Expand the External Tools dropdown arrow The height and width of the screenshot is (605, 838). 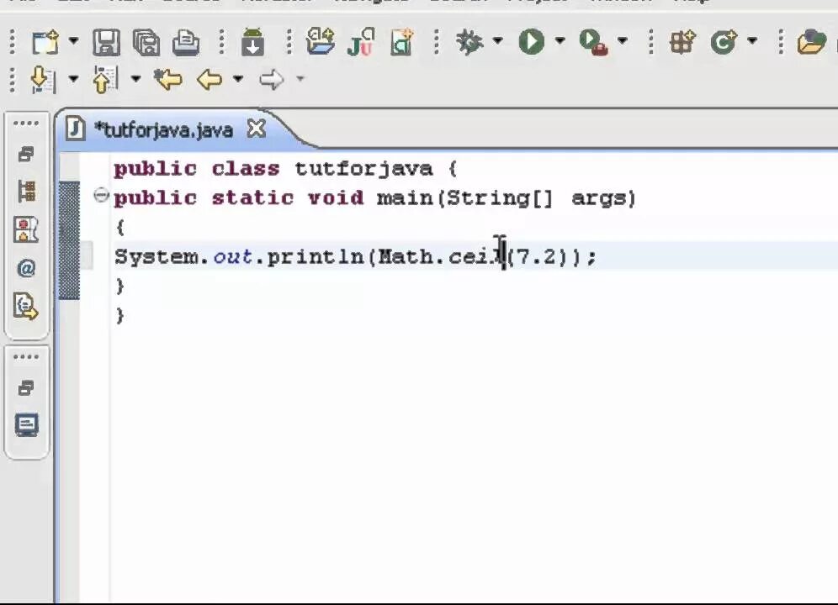click(622, 40)
